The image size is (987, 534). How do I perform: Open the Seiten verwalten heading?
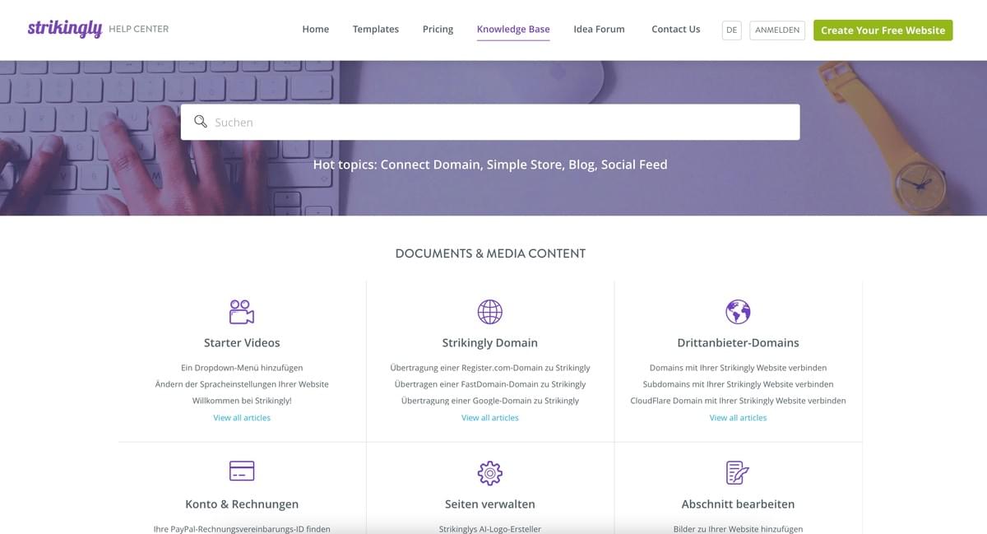[x=490, y=504]
